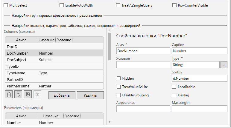Click the move-down icon under the Columns list
The height and width of the screenshot is (128, 231).
click(18, 95)
